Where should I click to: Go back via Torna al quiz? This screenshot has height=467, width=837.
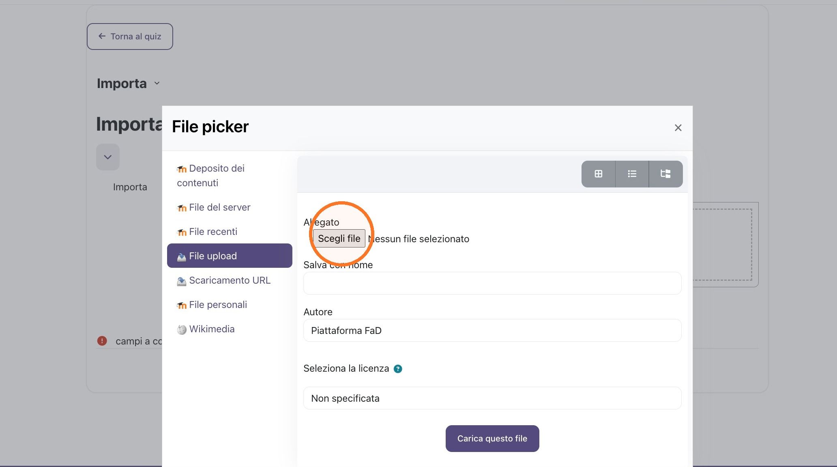130,37
